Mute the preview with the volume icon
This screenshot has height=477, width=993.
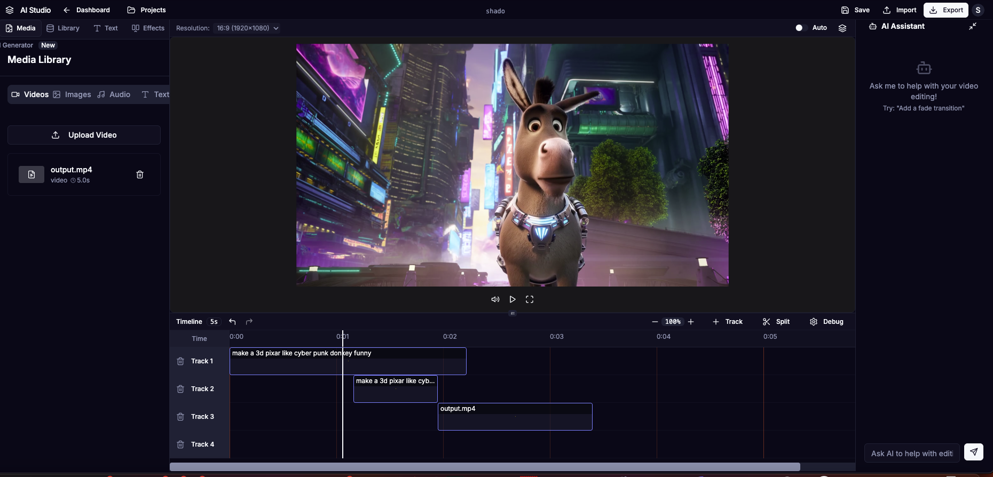495,299
